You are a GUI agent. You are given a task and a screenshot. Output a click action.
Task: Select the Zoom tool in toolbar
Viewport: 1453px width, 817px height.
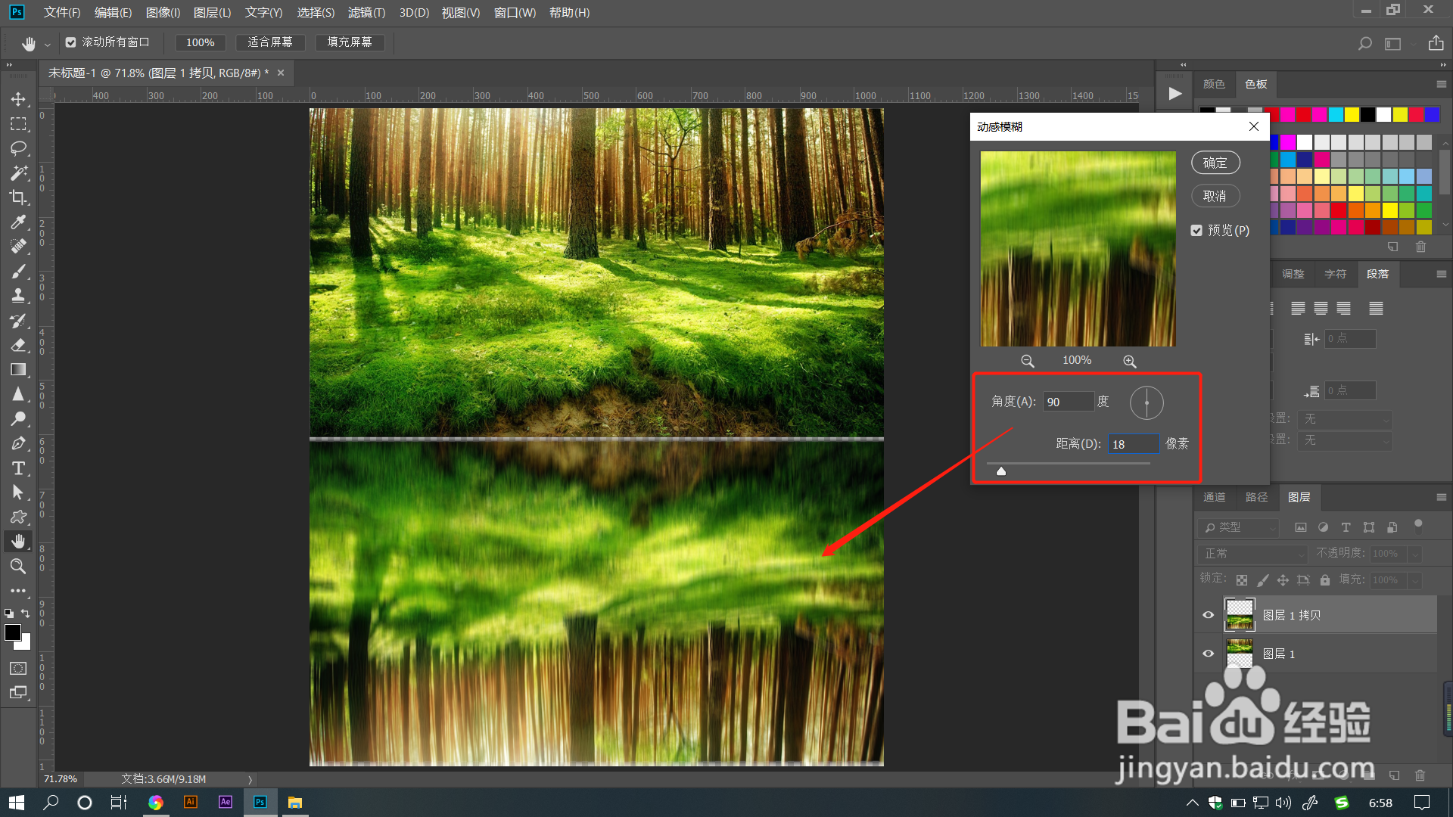[18, 566]
